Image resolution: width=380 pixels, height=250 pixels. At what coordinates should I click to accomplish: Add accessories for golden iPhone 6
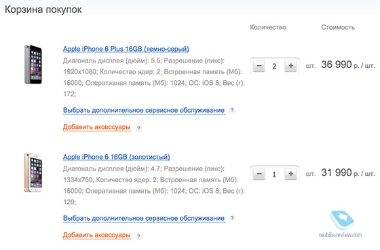(x=96, y=235)
